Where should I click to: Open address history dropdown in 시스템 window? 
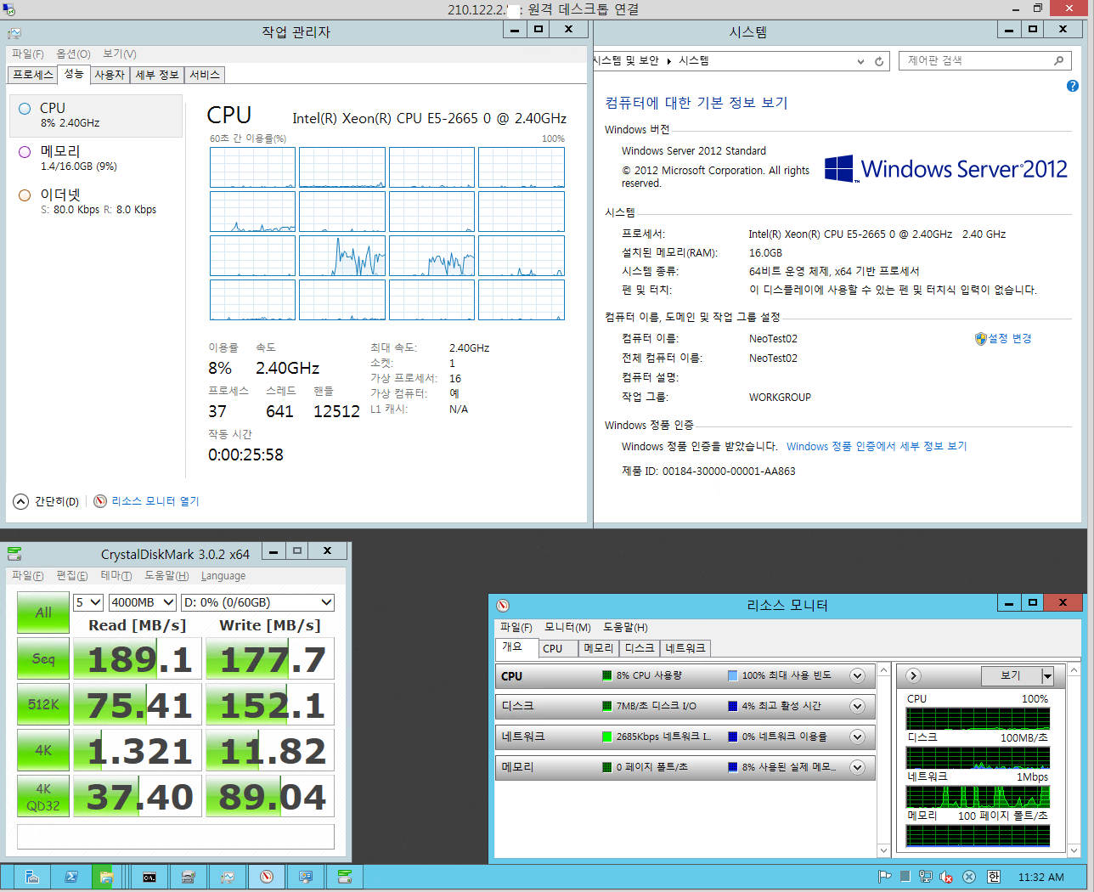(x=860, y=61)
